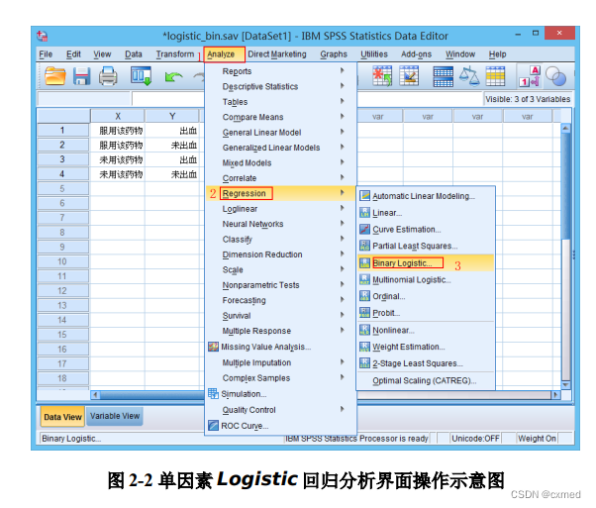Click the Insert Variable toolbar icon

[x=409, y=75]
